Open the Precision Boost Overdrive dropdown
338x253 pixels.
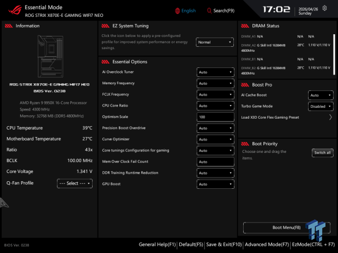coord(215,128)
